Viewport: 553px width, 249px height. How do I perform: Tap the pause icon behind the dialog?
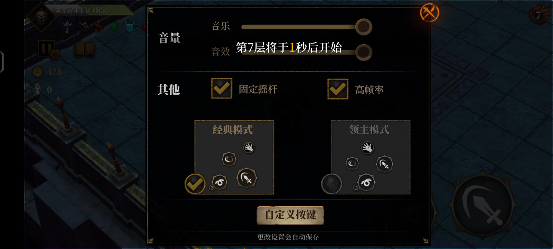click(46, 49)
